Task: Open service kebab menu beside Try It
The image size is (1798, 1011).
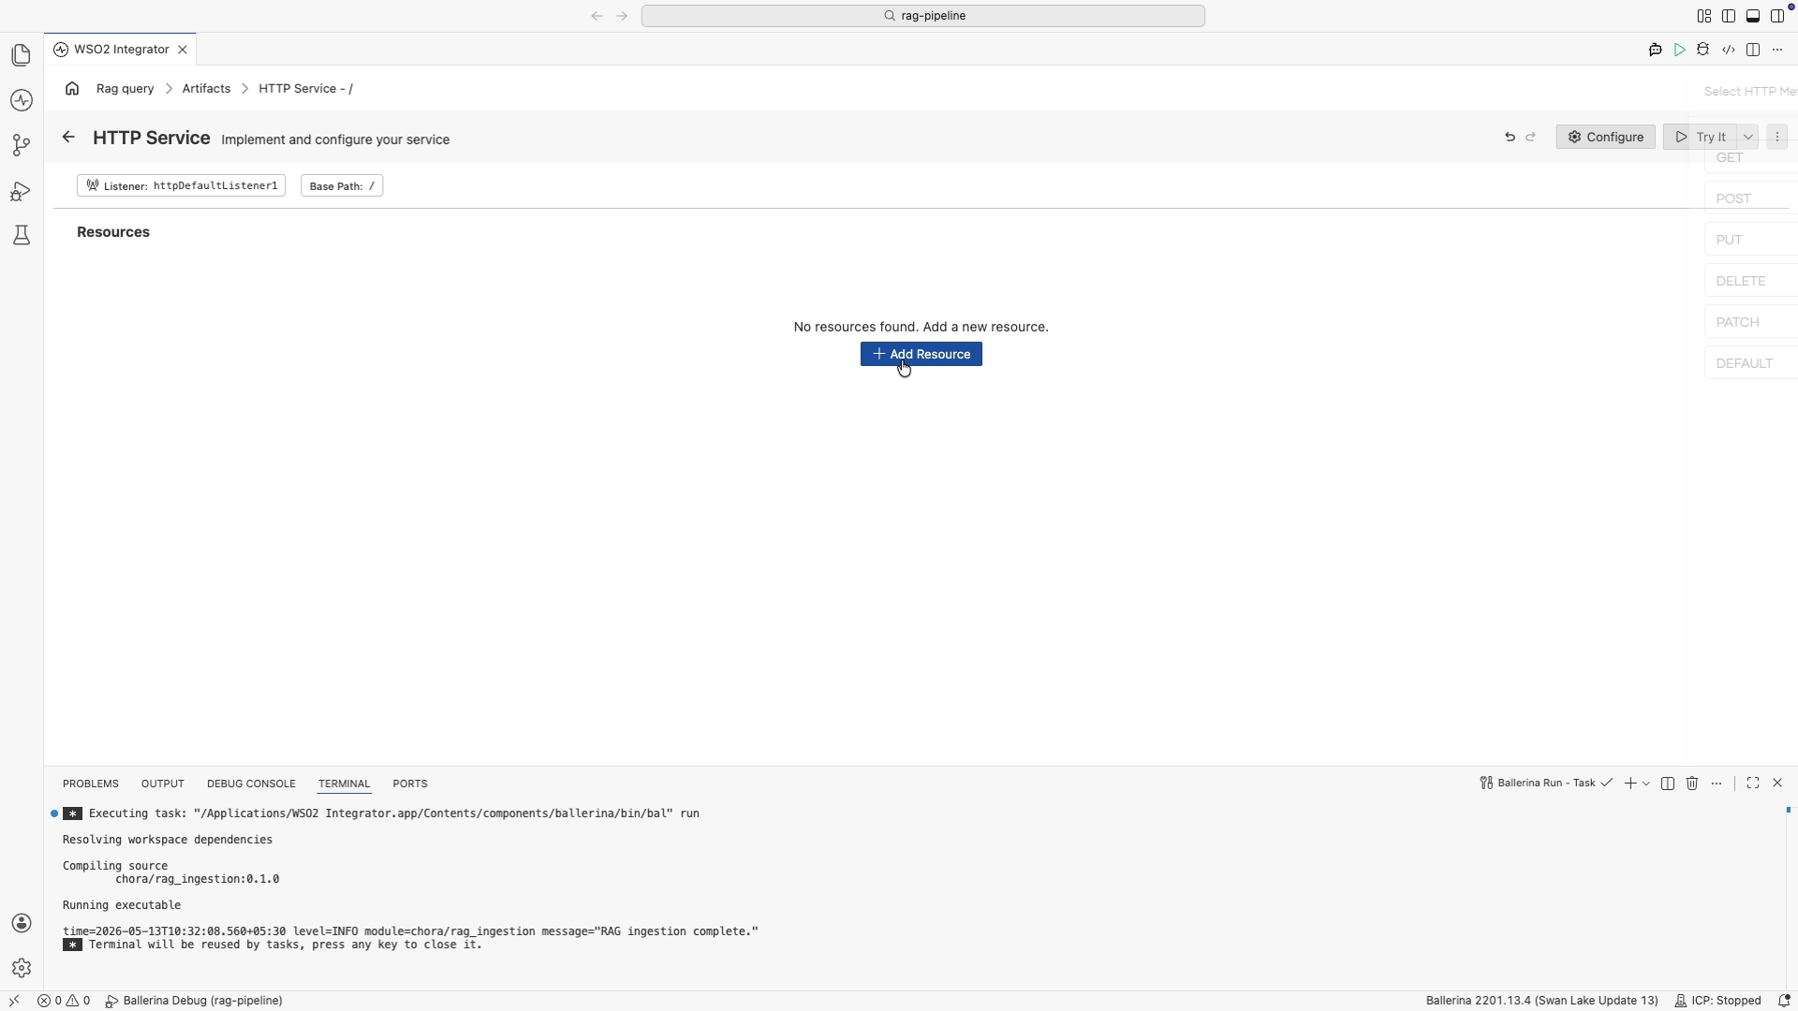Action: click(x=1776, y=138)
